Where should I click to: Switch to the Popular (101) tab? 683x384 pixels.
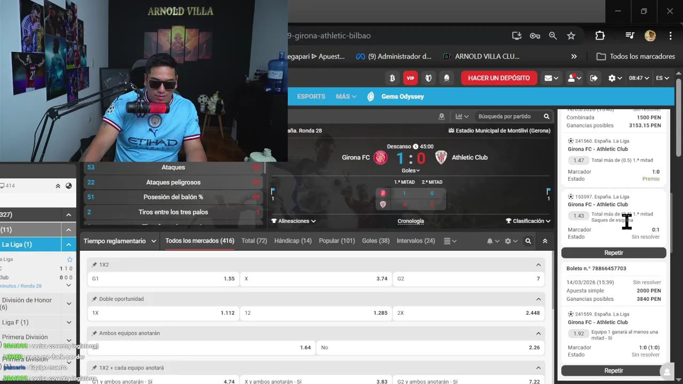pyautogui.click(x=337, y=241)
